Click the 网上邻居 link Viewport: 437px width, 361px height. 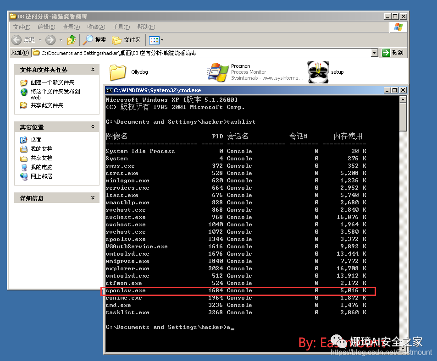[42, 176]
